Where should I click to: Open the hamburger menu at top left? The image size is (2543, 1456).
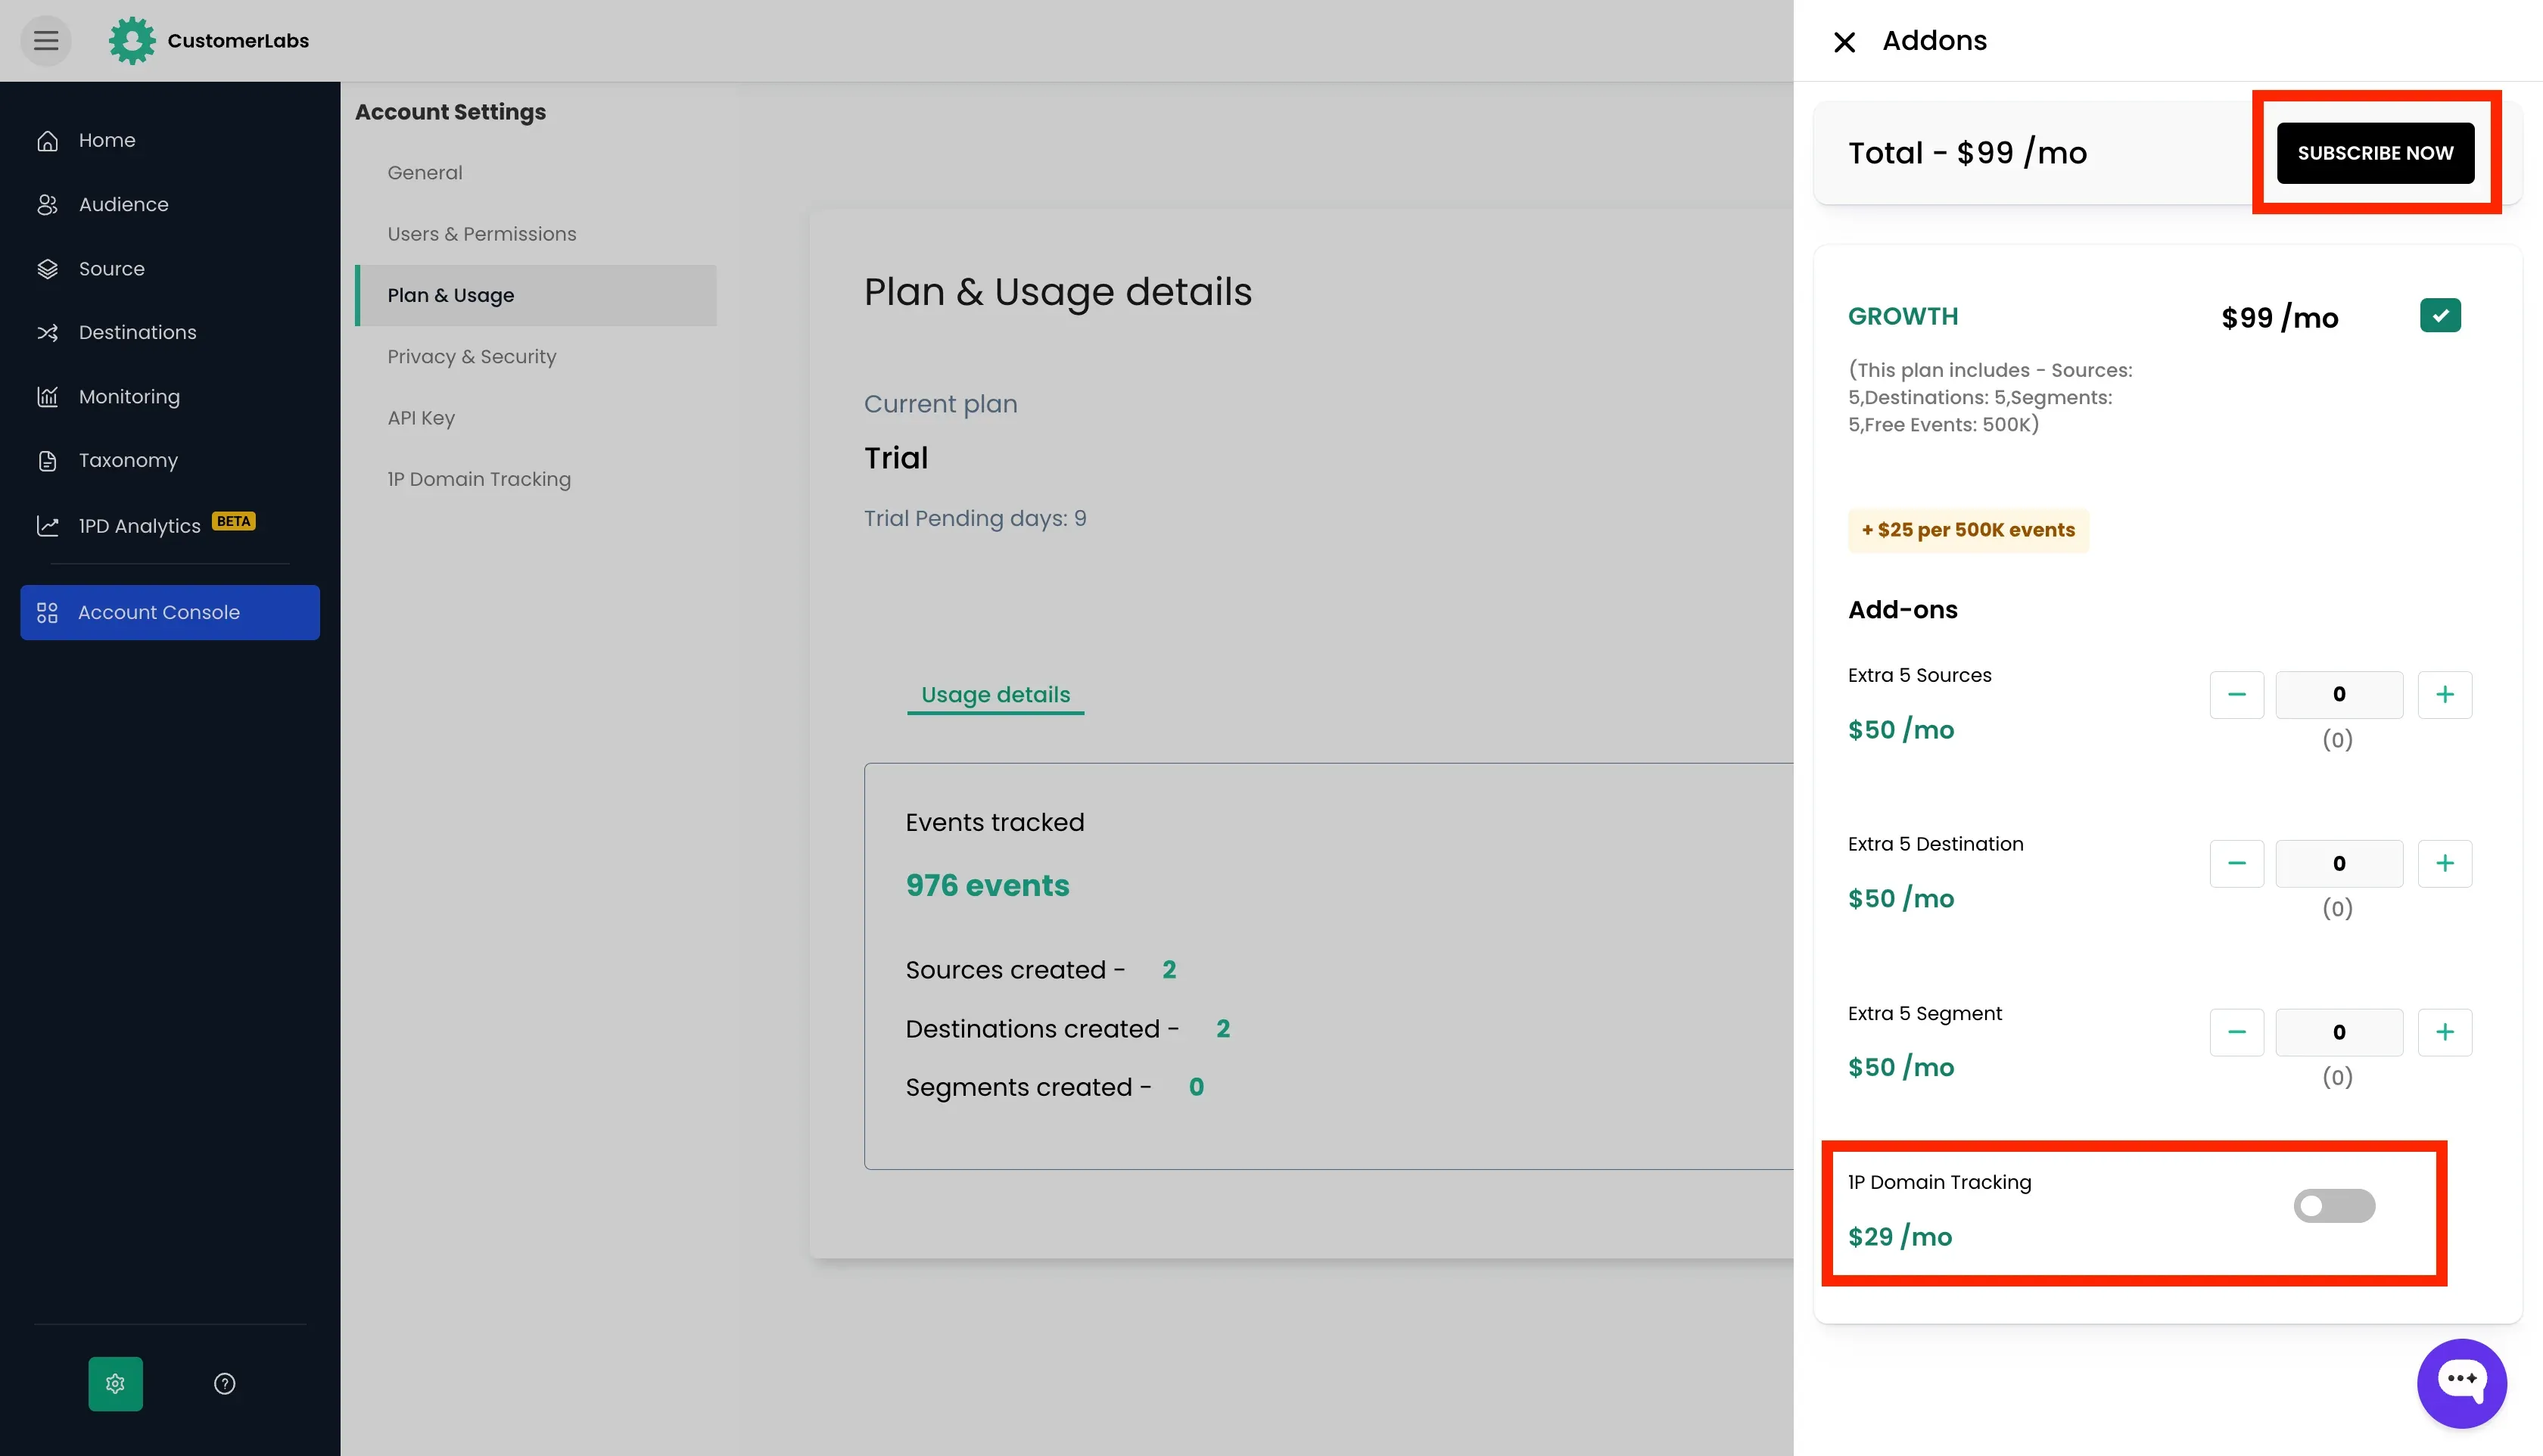point(46,41)
